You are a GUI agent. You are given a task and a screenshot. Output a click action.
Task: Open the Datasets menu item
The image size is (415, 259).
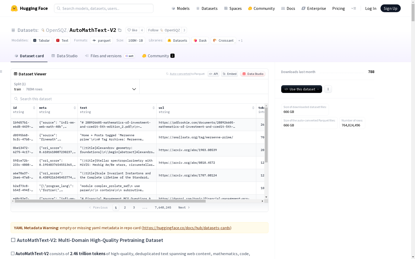207,8
